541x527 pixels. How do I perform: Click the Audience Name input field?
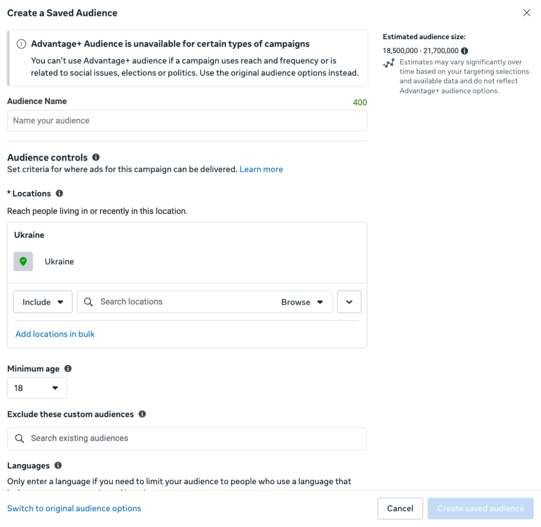point(187,121)
